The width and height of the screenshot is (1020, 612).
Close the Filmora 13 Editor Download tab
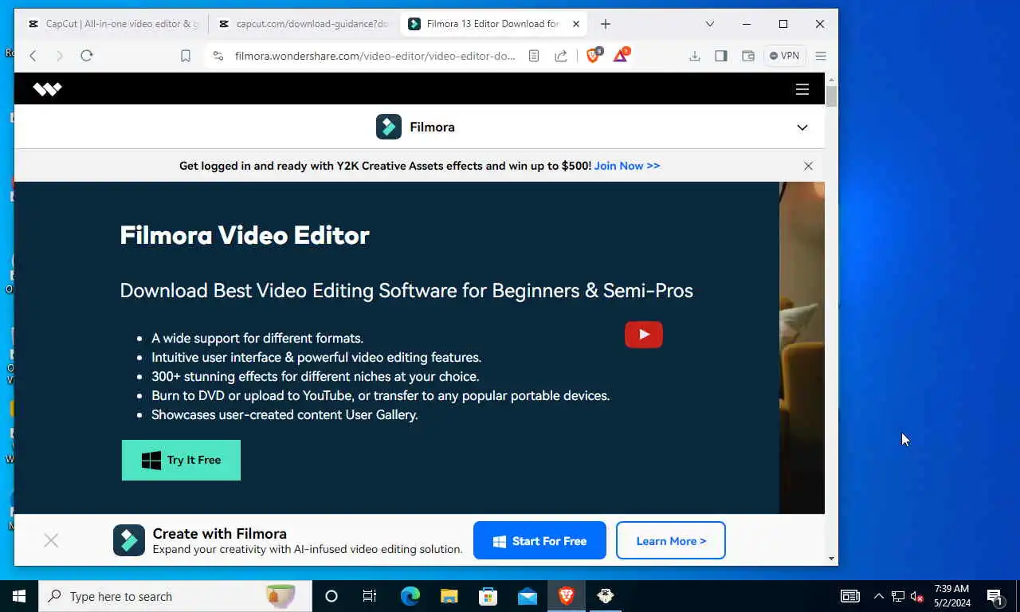[x=576, y=24]
